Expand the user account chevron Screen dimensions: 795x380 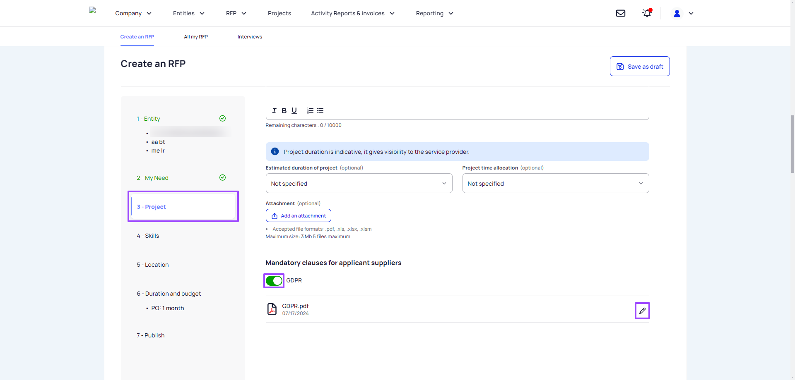691,13
